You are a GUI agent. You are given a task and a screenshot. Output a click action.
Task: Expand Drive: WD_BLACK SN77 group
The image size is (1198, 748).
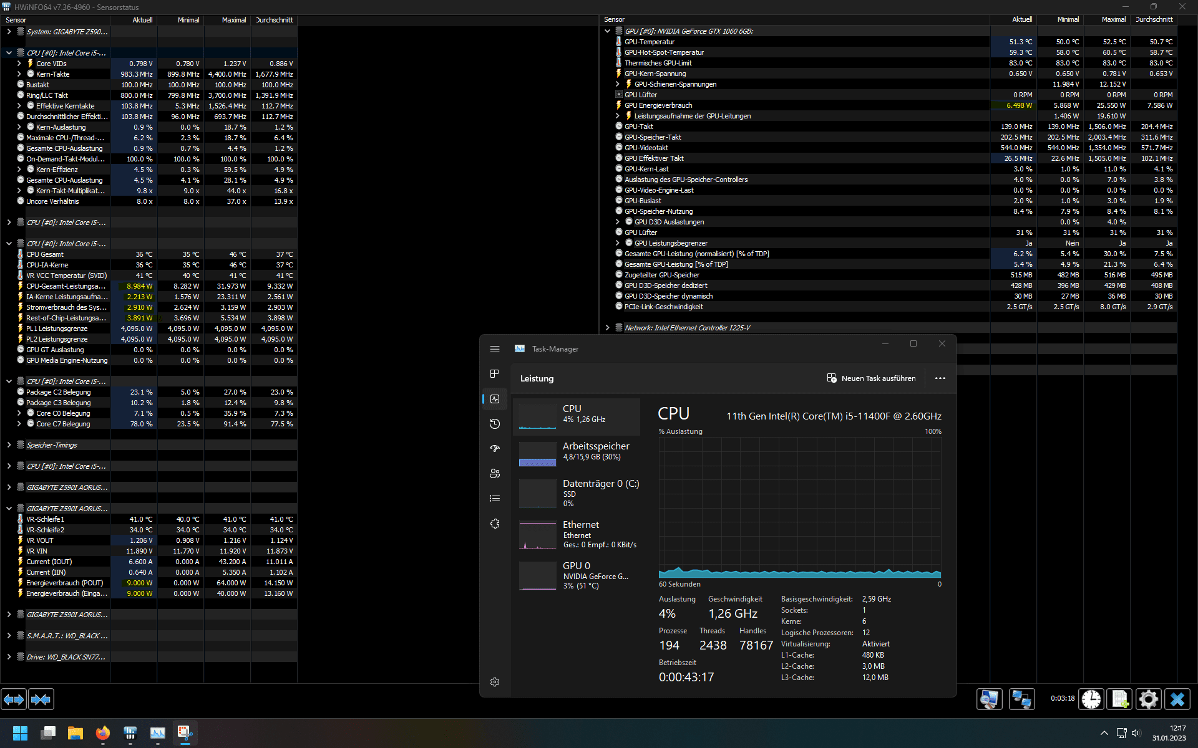pyautogui.click(x=9, y=657)
